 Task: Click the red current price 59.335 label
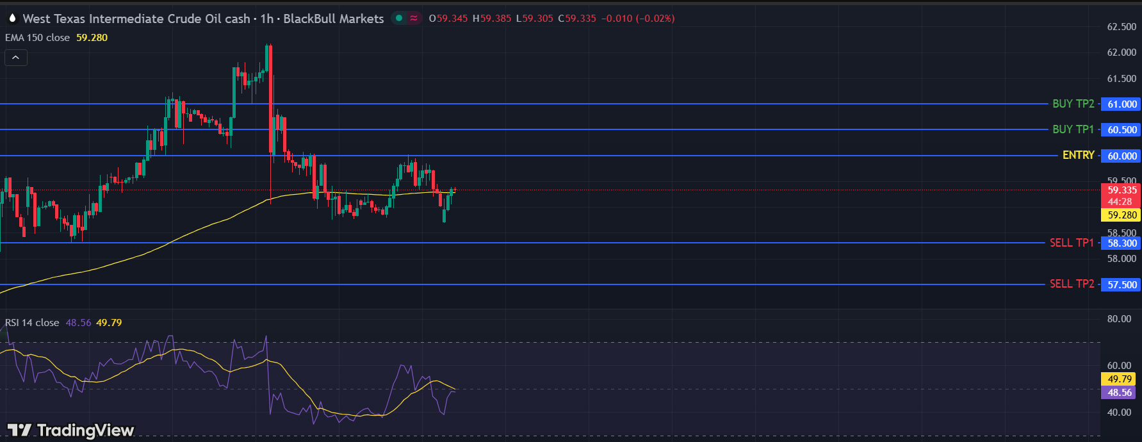1122,190
